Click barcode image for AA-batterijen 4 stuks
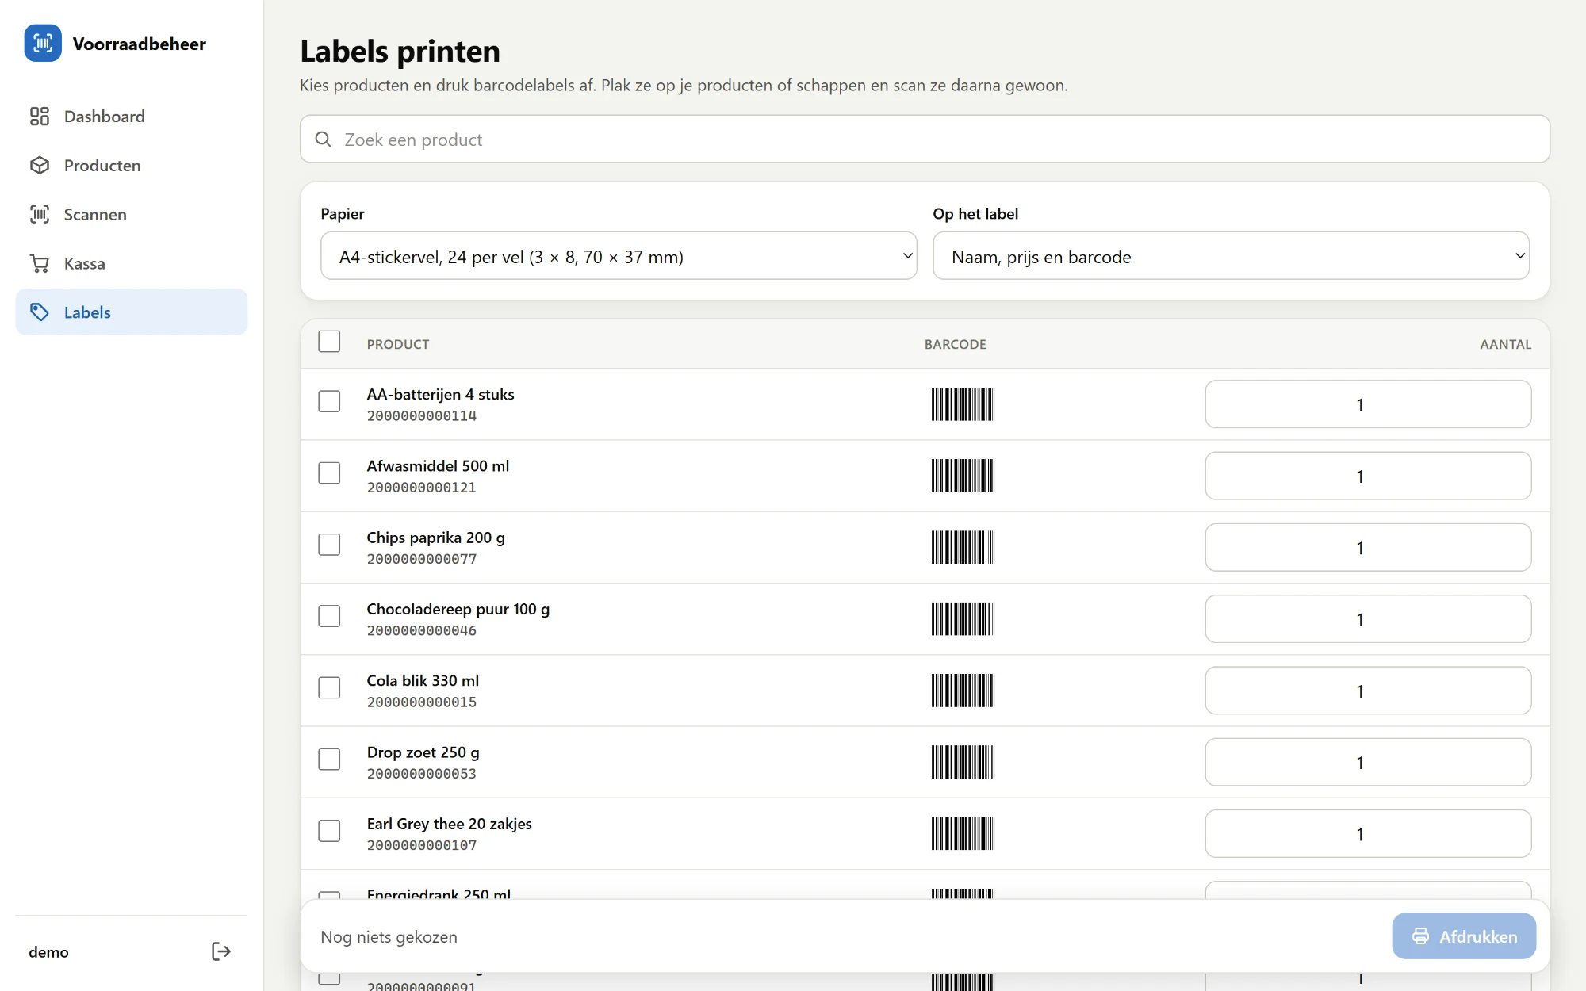The width and height of the screenshot is (1586, 991). (963, 404)
